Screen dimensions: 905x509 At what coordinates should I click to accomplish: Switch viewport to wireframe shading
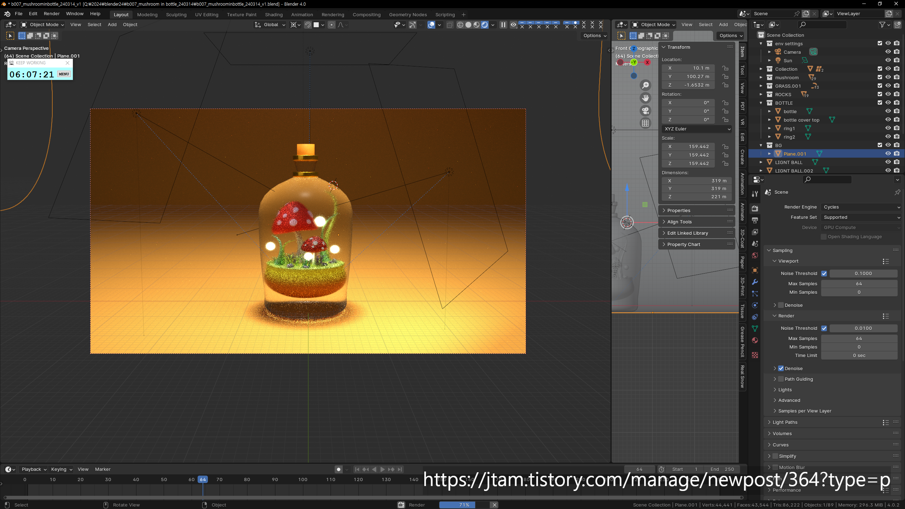(460, 25)
